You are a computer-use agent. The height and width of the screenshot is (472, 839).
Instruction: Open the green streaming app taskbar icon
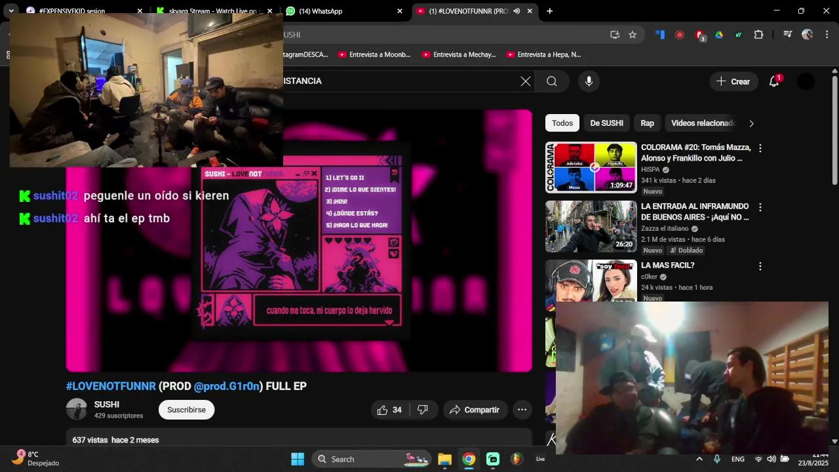[493, 459]
